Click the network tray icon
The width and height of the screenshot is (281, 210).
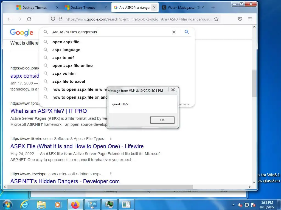tap(247, 205)
